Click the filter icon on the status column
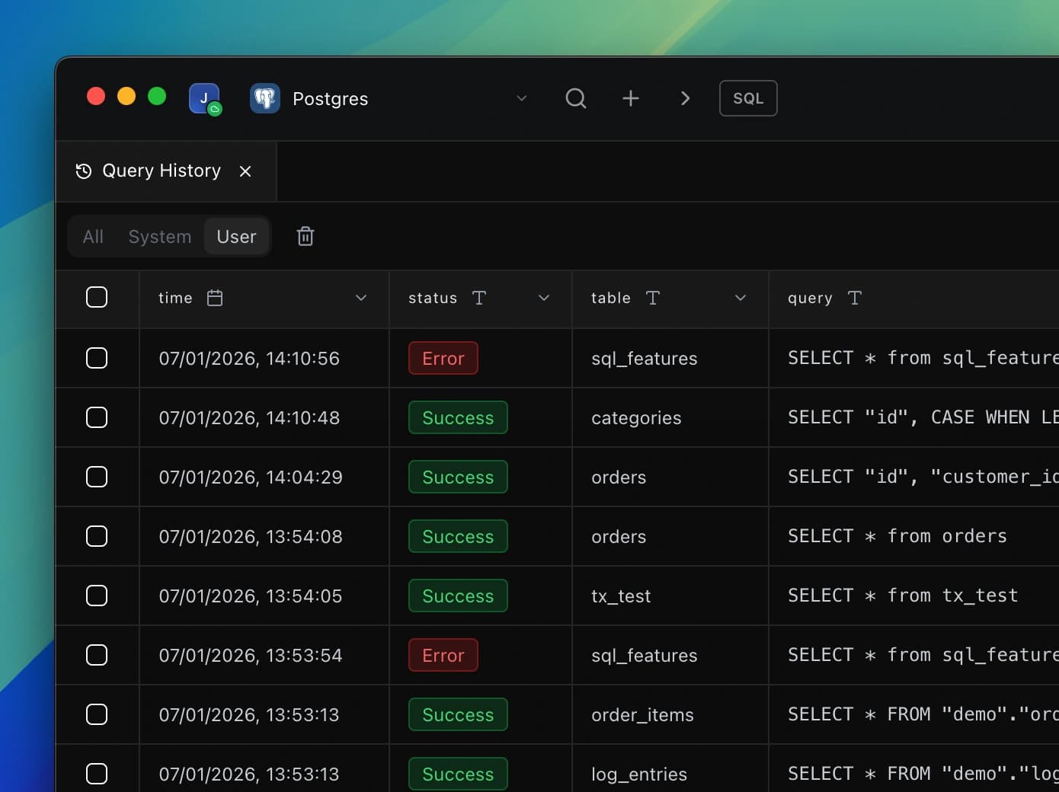Screen dimensions: 1059x792 tap(478, 298)
